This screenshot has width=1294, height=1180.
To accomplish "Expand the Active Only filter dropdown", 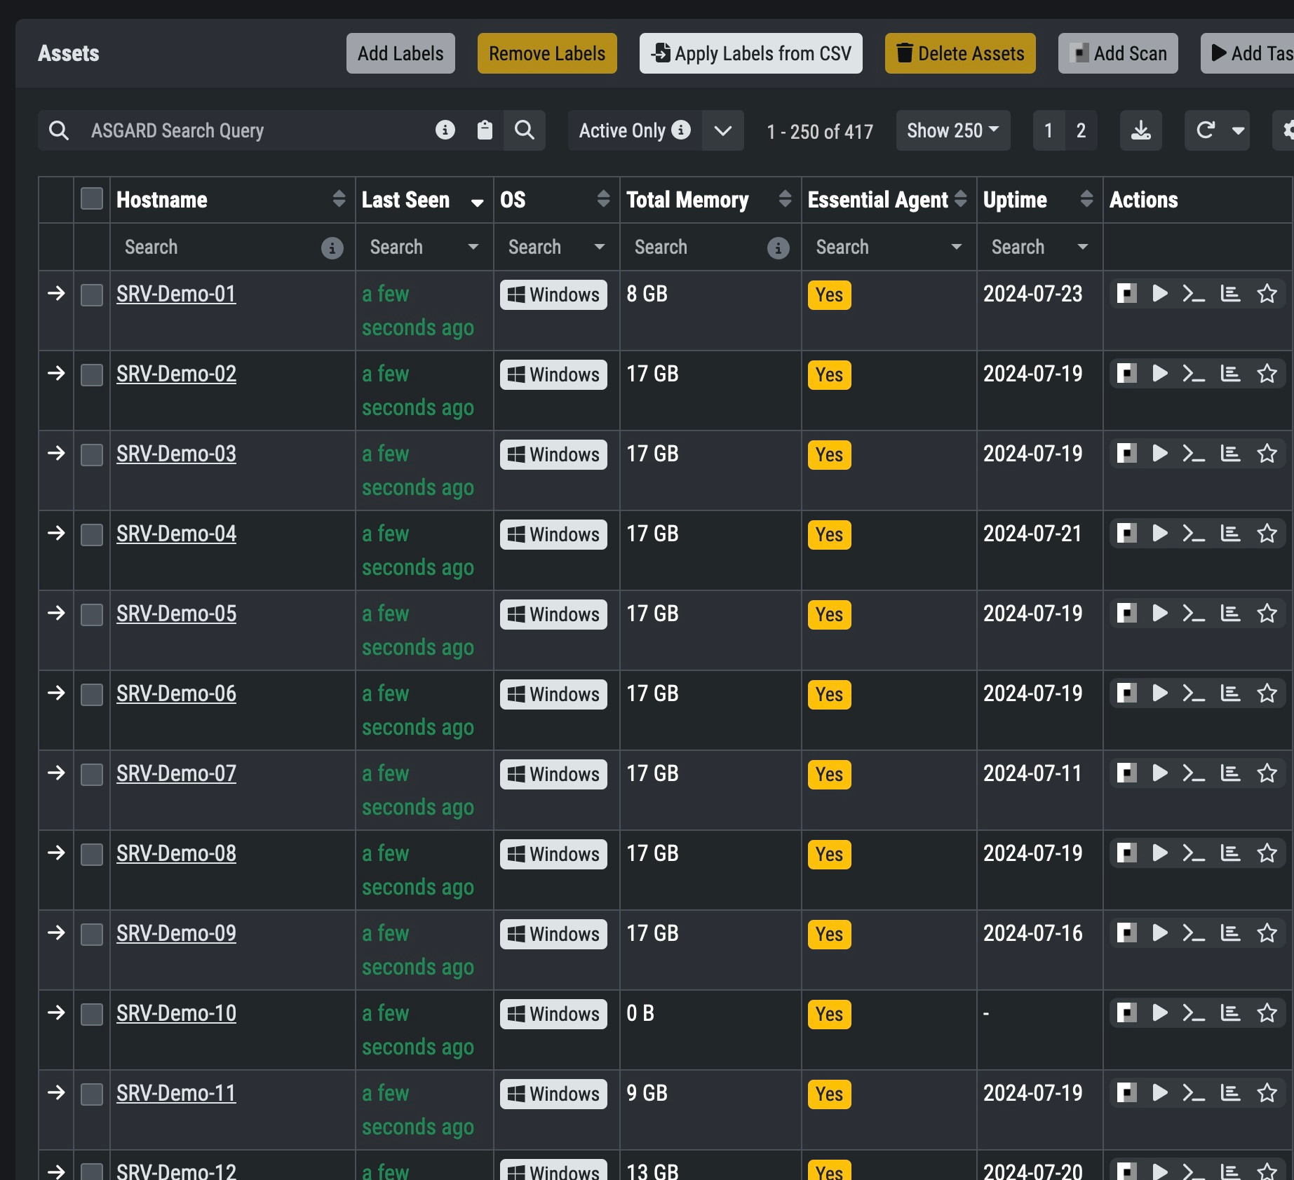I will [722, 130].
